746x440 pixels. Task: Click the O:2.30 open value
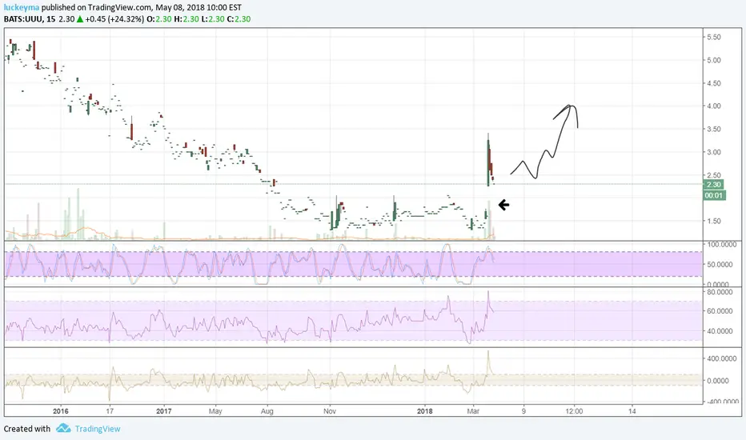(159, 19)
